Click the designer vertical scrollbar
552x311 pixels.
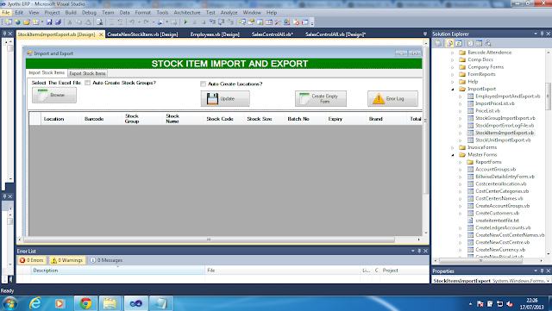pyautogui.click(x=425, y=120)
